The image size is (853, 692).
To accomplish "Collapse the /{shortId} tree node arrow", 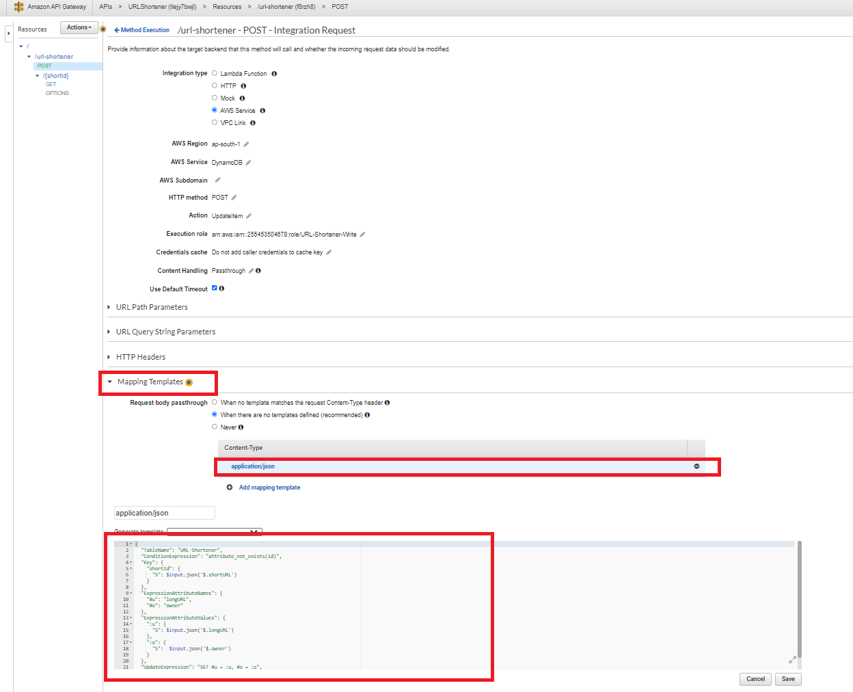I will [x=38, y=76].
